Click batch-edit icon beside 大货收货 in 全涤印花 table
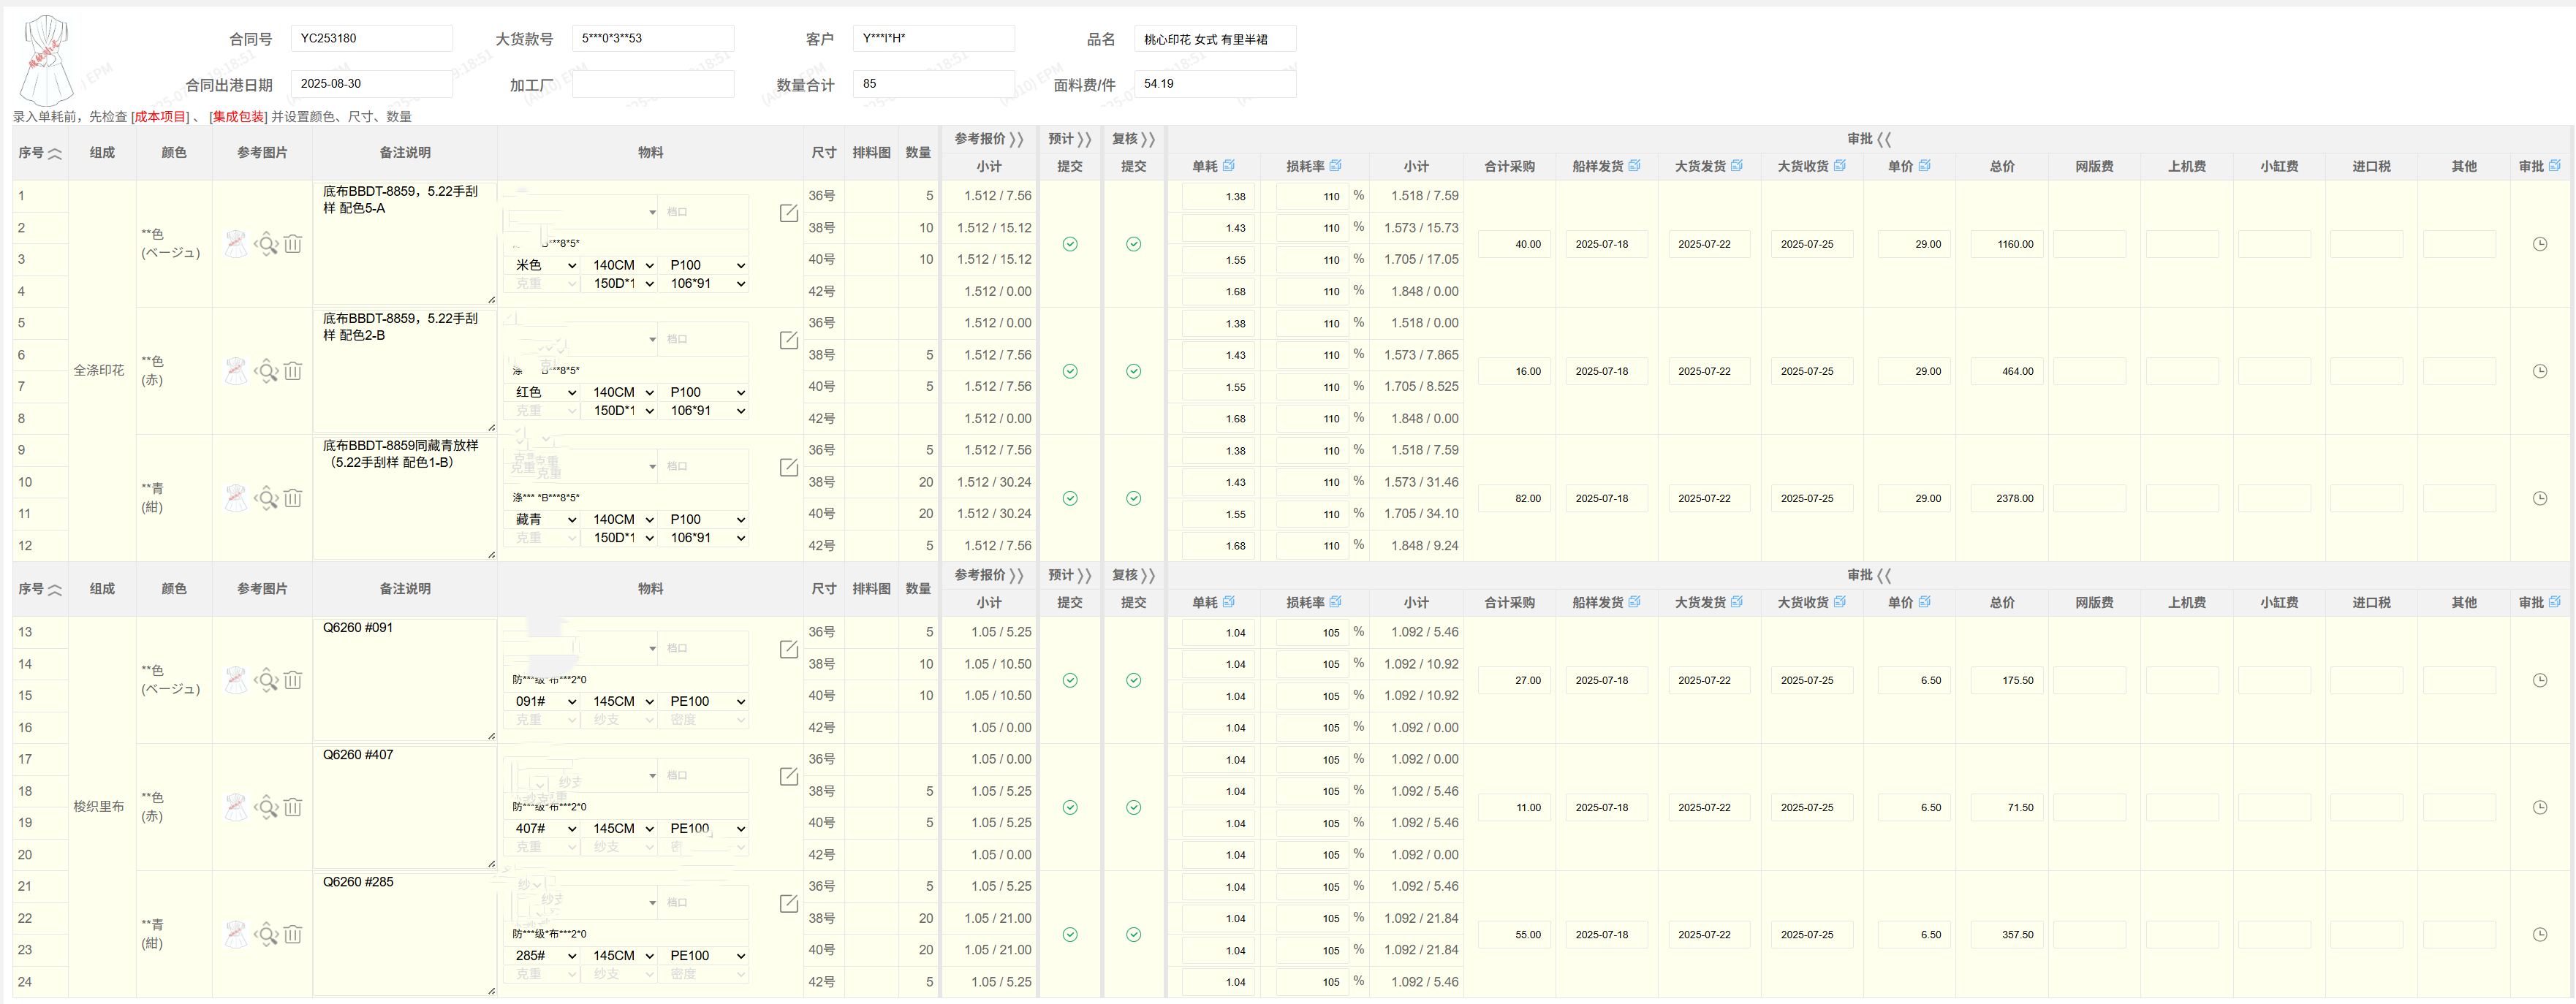Screen dimensions: 2576x1004 [1840, 165]
